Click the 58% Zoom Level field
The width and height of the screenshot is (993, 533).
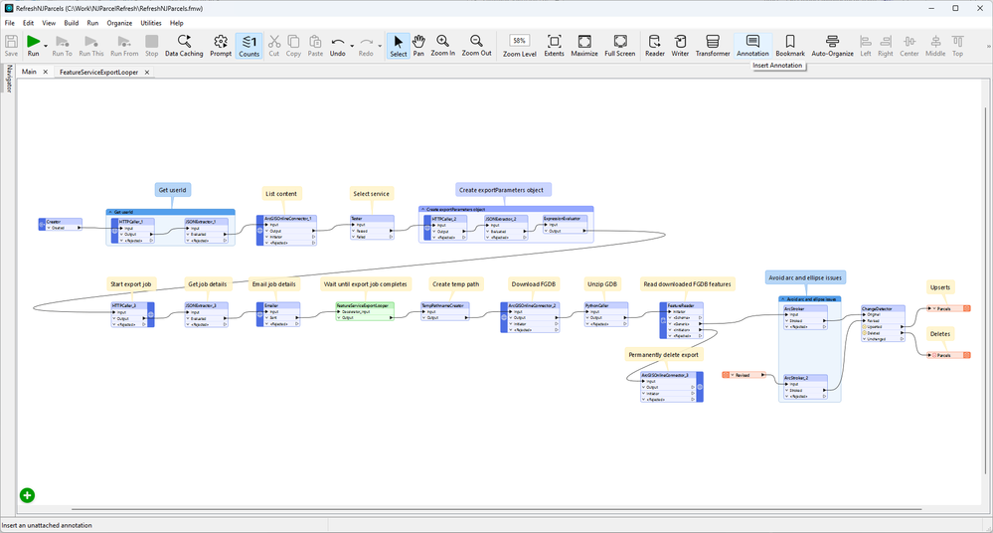pos(519,41)
